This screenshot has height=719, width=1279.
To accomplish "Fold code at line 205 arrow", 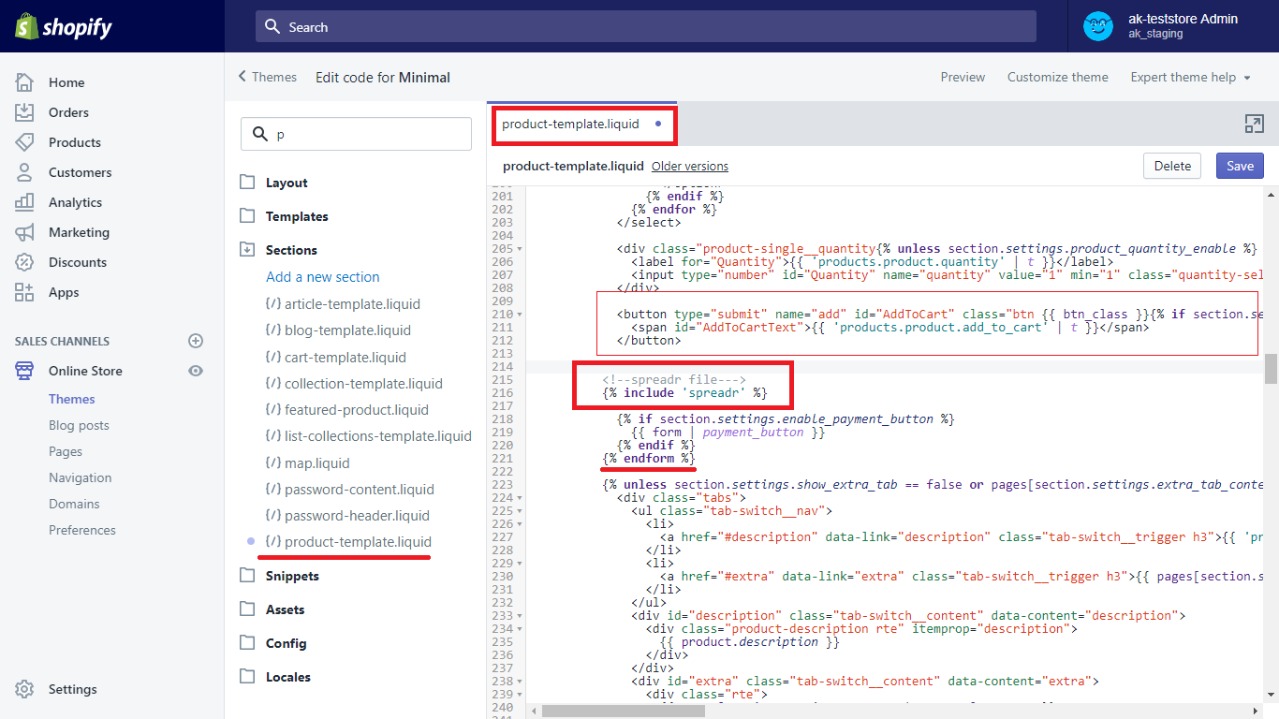I will coord(520,249).
